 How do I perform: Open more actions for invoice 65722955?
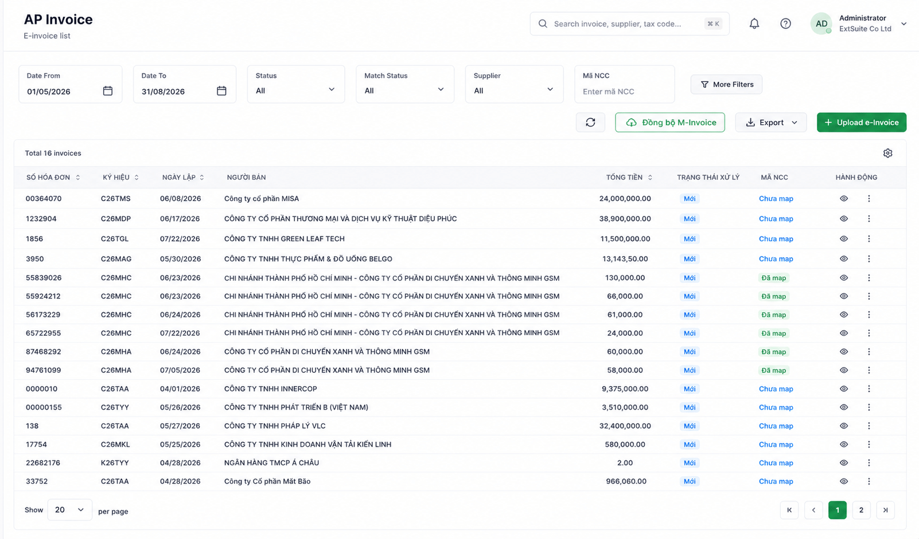point(869,333)
